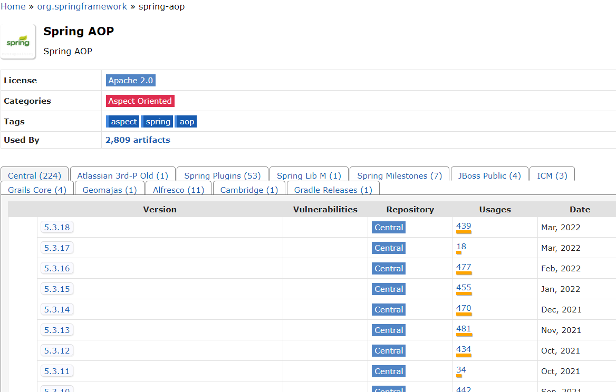The height and width of the screenshot is (392, 616).
Task: Open version 5.3.14
Action: click(x=57, y=310)
